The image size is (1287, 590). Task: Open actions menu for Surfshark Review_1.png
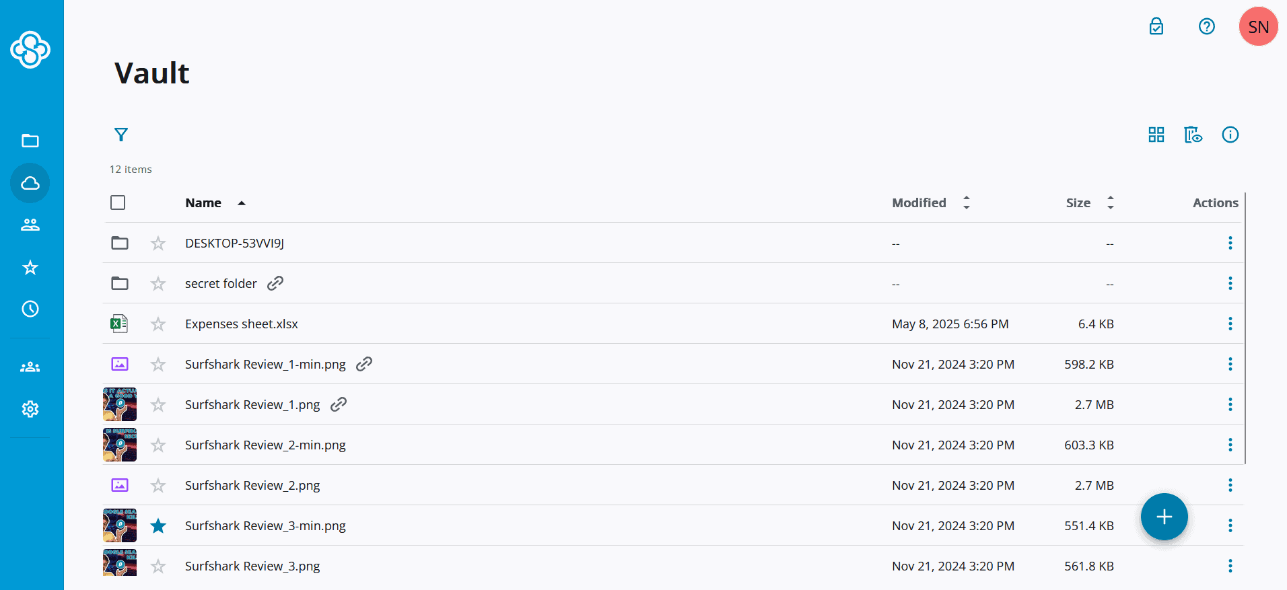tap(1230, 404)
